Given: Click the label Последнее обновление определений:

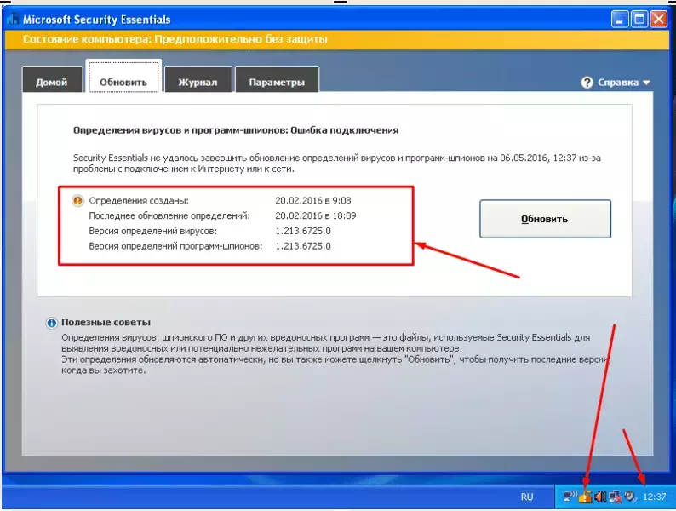Looking at the screenshot, I should click(169, 215).
